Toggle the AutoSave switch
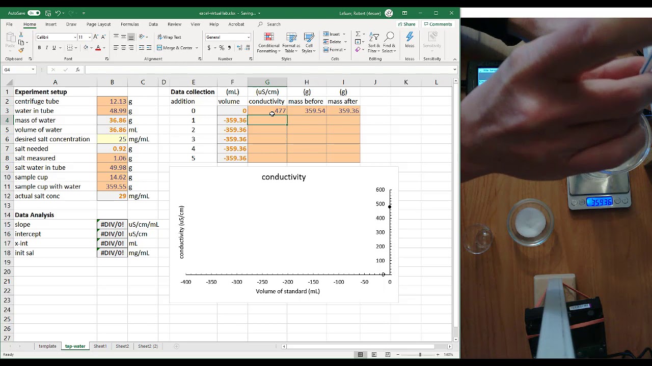Image resolution: width=652 pixels, height=366 pixels. (x=34, y=13)
